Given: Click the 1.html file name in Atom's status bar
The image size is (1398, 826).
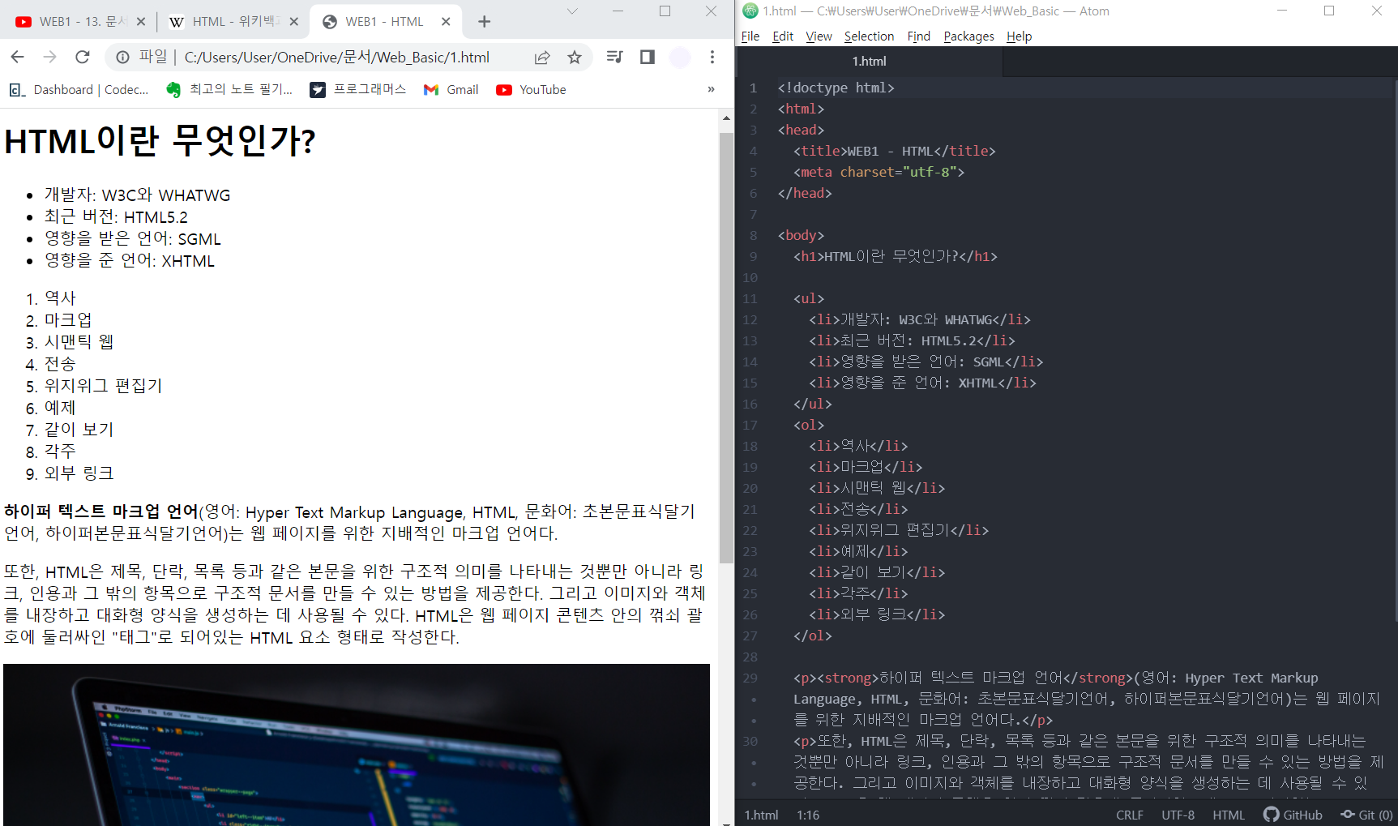Looking at the screenshot, I should 761,815.
